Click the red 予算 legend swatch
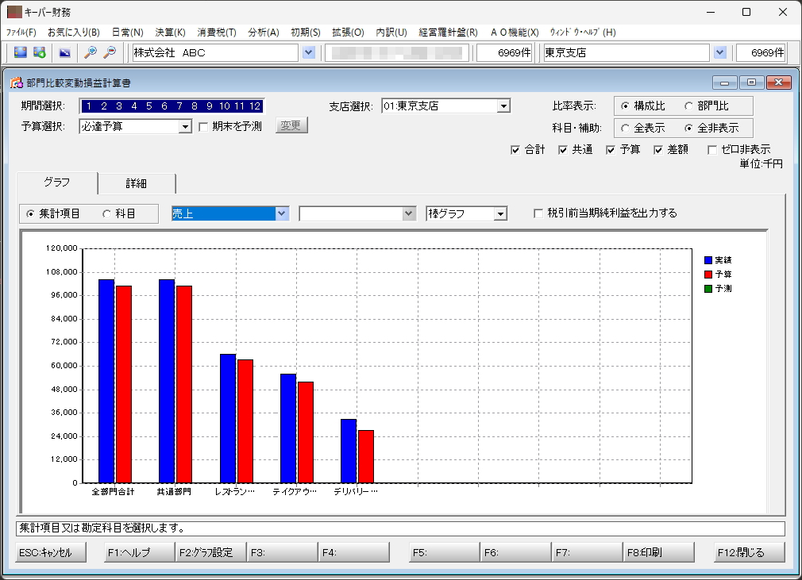802x580 pixels. pyautogui.click(x=708, y=275)
